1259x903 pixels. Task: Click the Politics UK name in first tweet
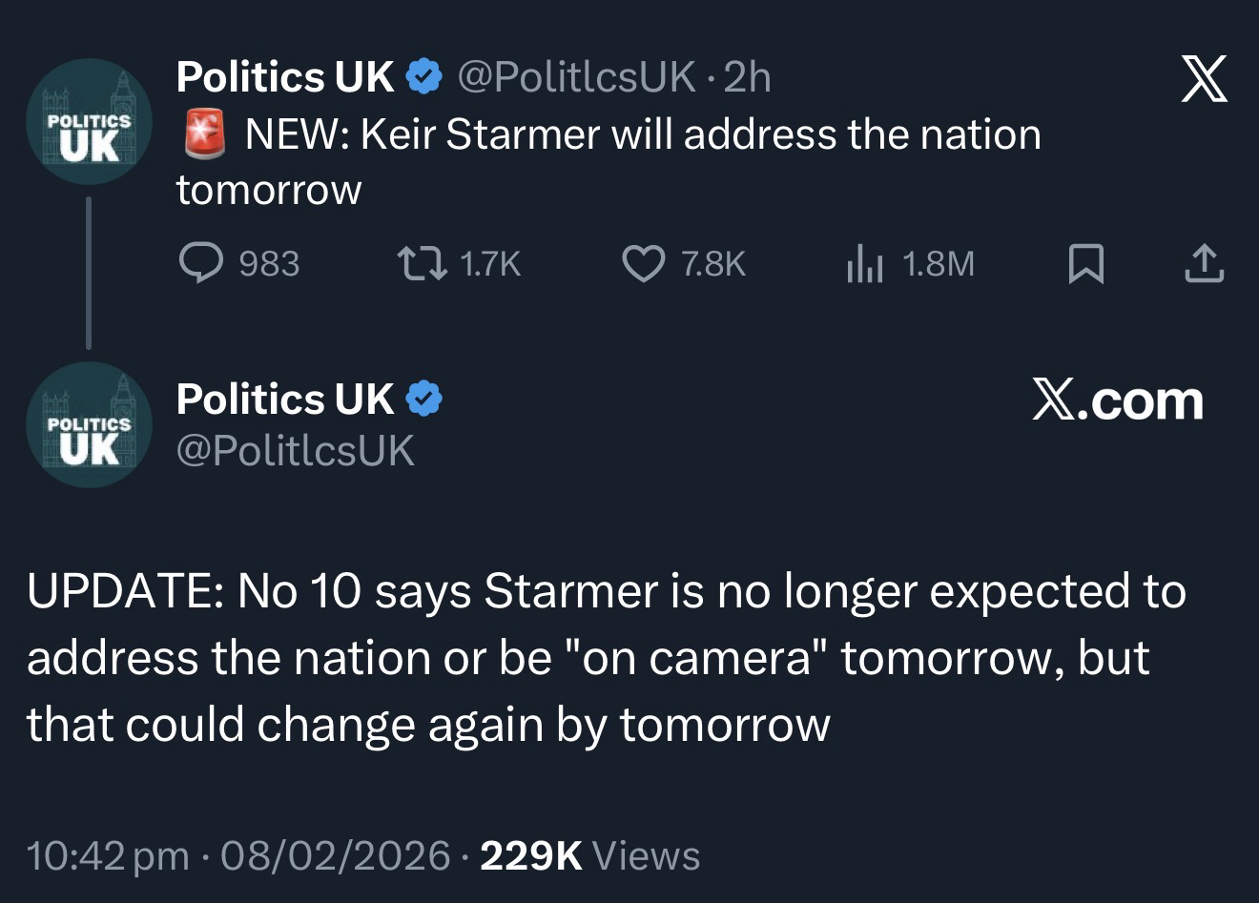tap(284, 77)
